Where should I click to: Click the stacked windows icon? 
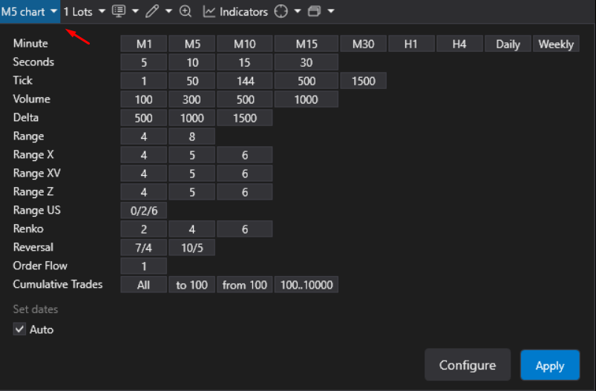(314, 12)
